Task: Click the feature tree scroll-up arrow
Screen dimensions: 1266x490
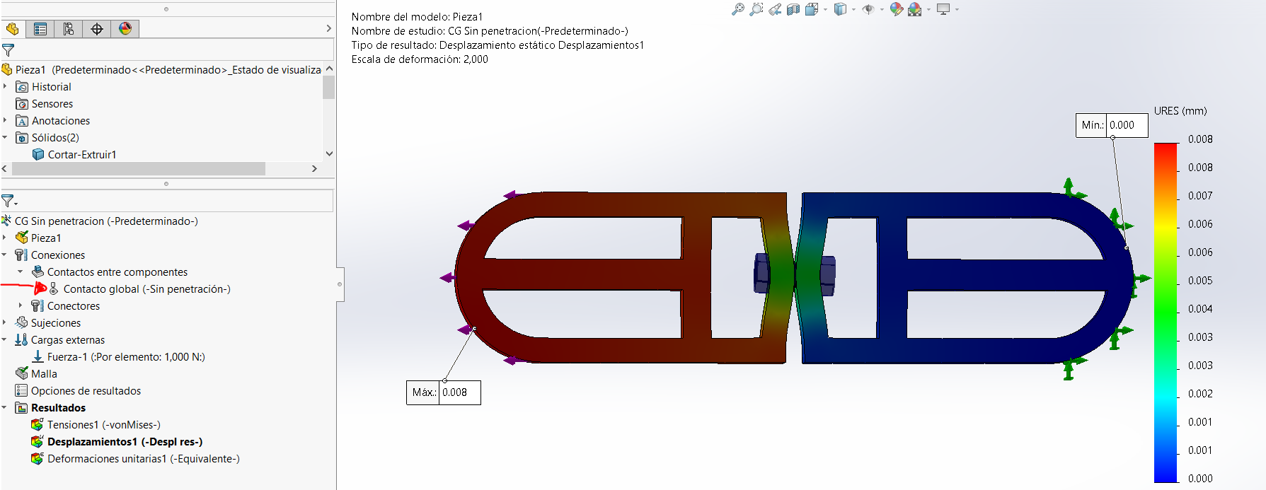Action: 328,69
